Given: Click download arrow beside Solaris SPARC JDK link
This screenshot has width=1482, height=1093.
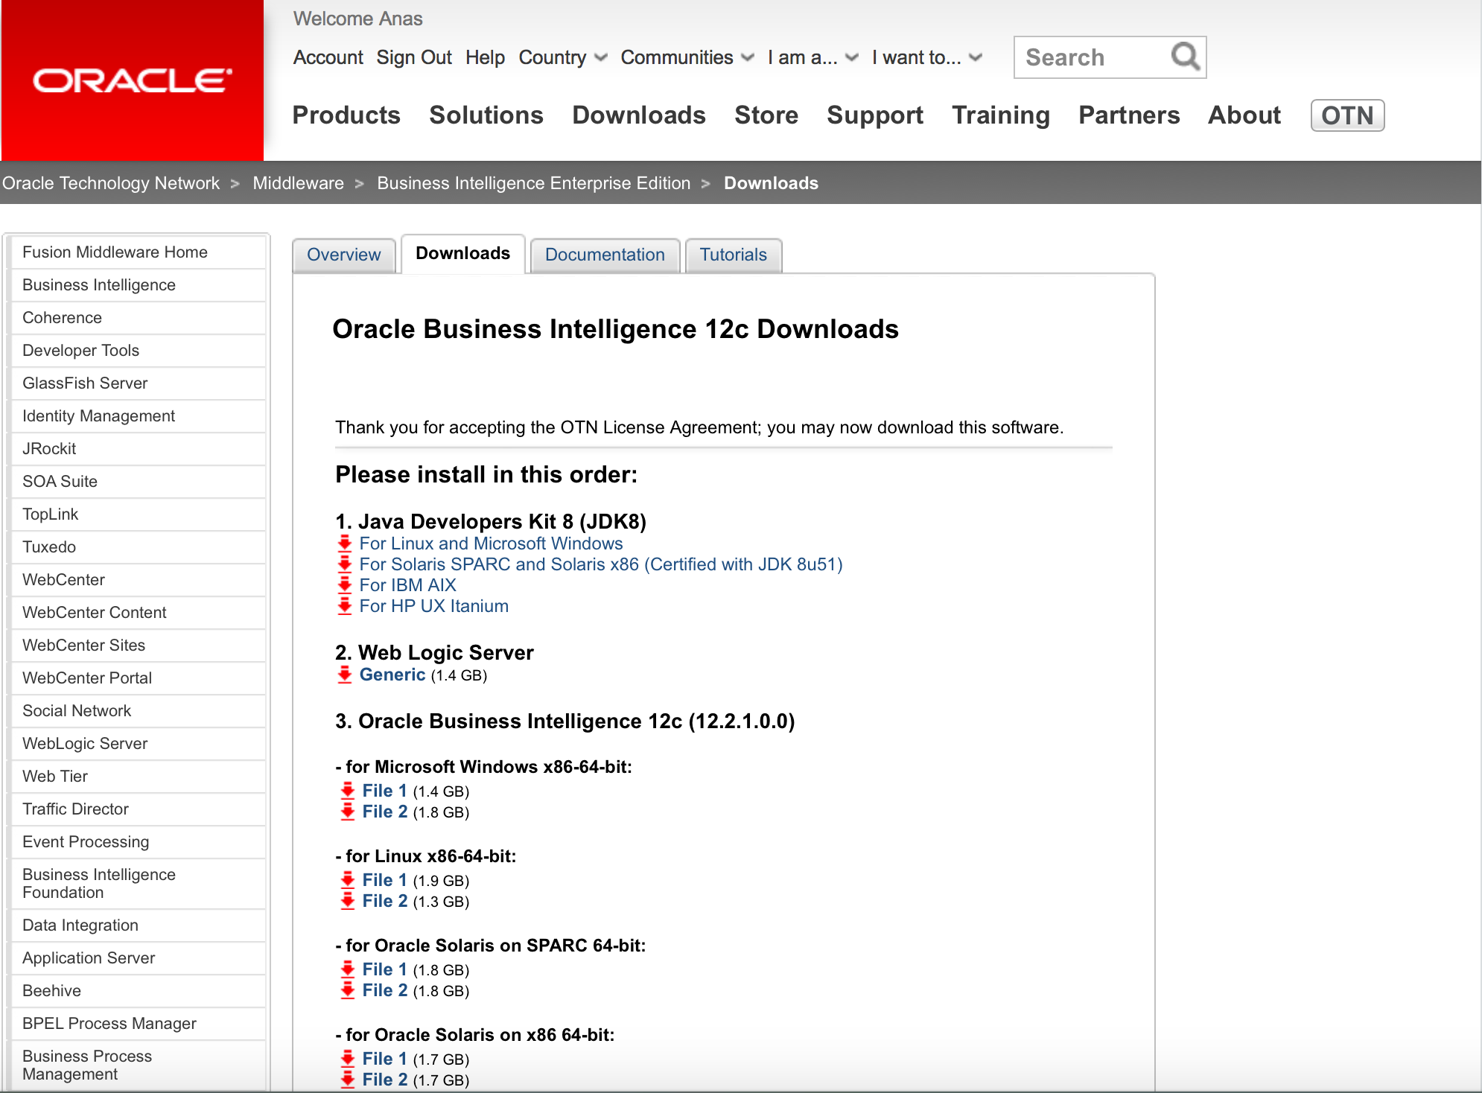Looking at the screenshot, I should [x=344, y=564].
